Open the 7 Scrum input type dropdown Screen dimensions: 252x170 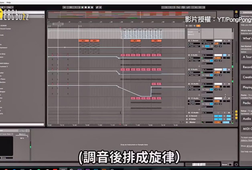pos(207,41)
